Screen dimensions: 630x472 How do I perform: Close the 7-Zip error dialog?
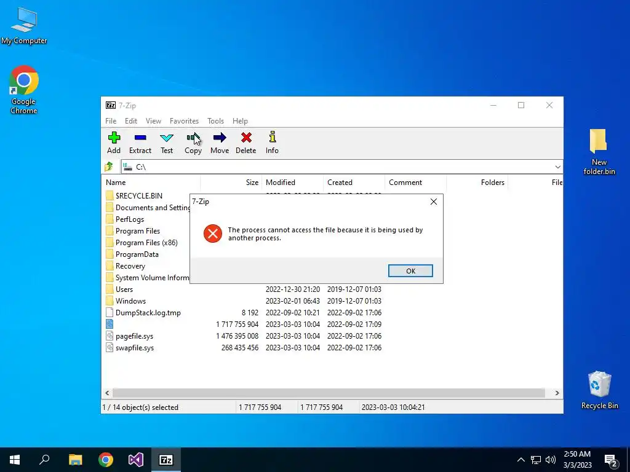pos(434,202)
